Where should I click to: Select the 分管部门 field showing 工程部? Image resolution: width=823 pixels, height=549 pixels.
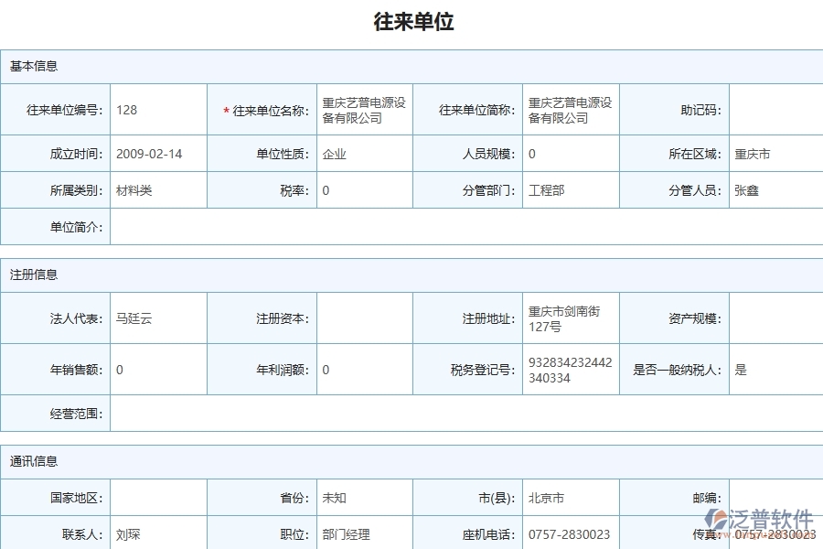click(x=569, y=190)
